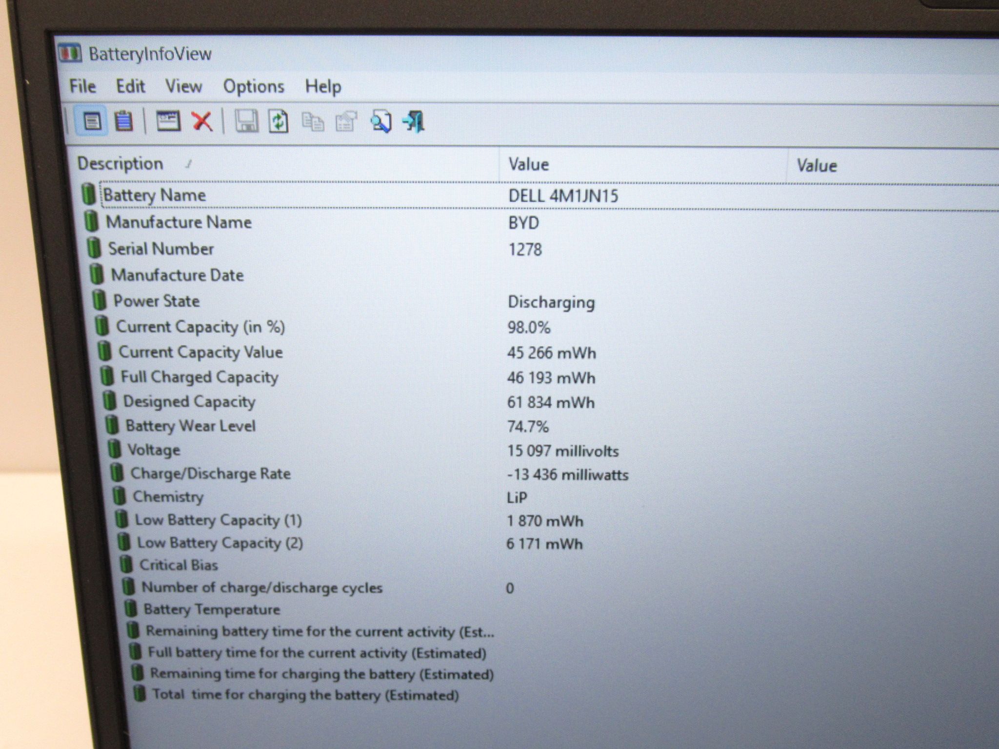999x749 pixels.
Task: Select Number of charge/discharge cycles row
Action: click(x=560, y=587)
